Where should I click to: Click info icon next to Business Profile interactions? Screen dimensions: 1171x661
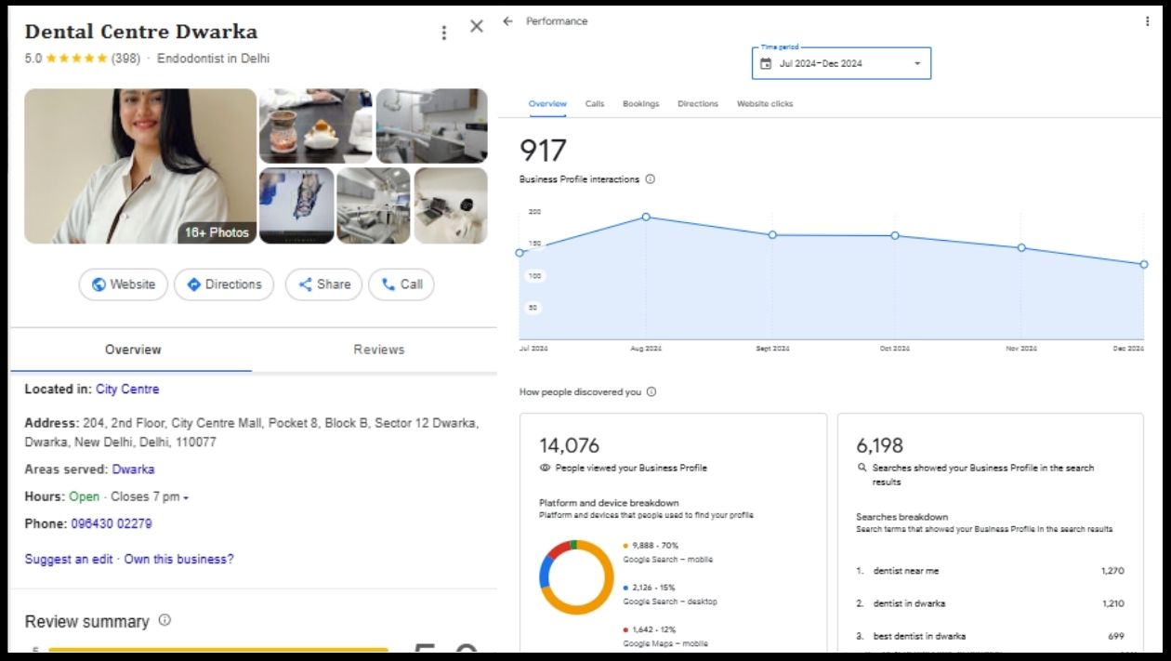point(650,179)
